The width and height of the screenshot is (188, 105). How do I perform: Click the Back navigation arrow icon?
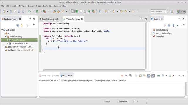click(x=125, y=11)
